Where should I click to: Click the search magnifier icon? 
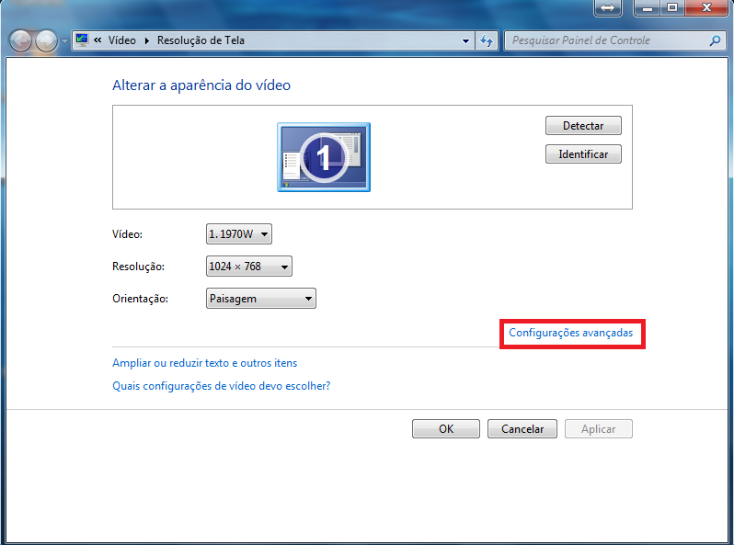715,40
